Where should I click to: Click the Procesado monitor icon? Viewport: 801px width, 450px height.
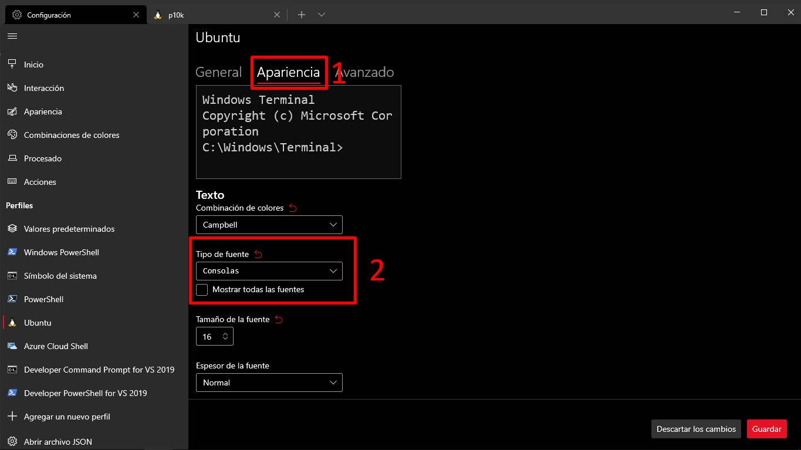click(x=12, y=158)
